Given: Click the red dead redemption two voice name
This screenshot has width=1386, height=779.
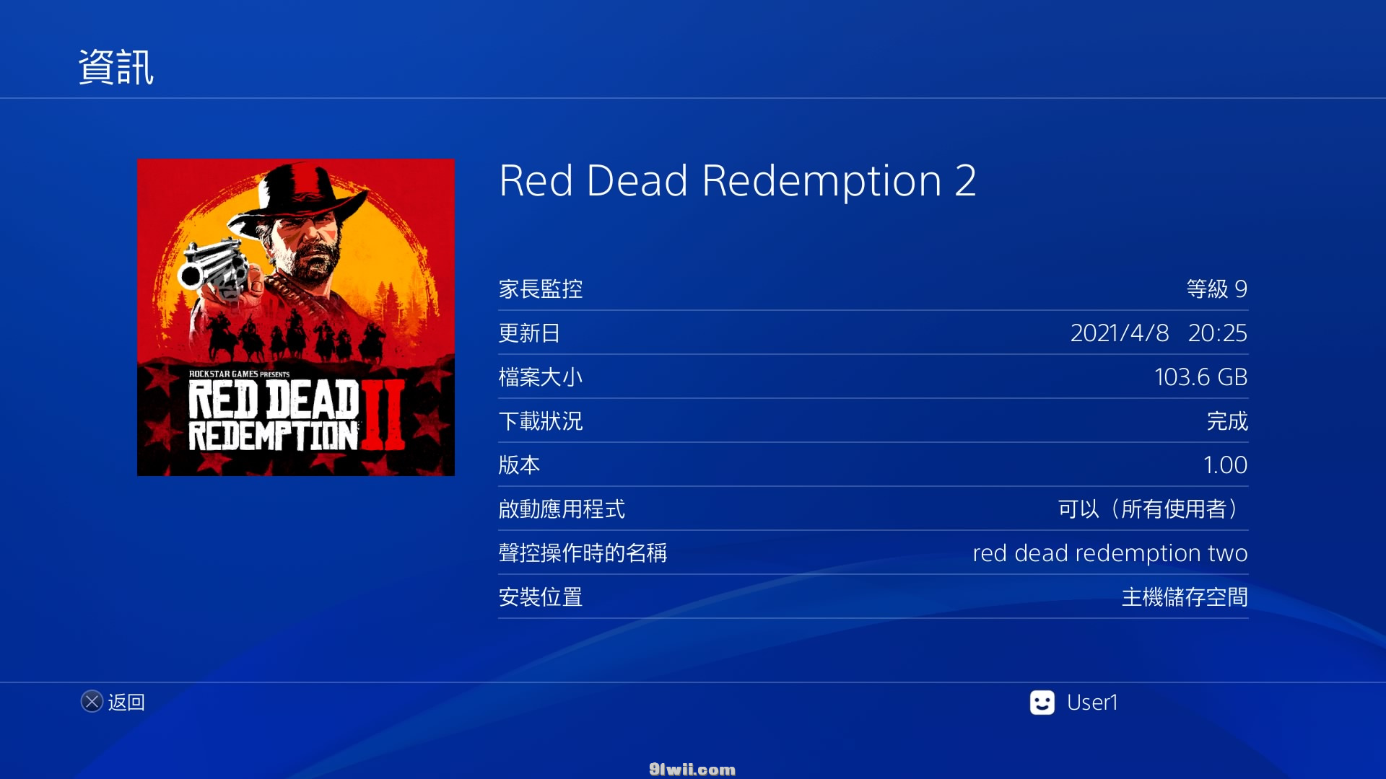Looking at the screenshot, I should [x=1110, y=553].
